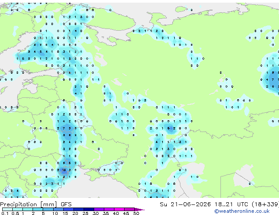This screenshot has width=279, height=215.
Task: Pick the 15–20 mm legend swatch
Action: (x=68, y=209)
